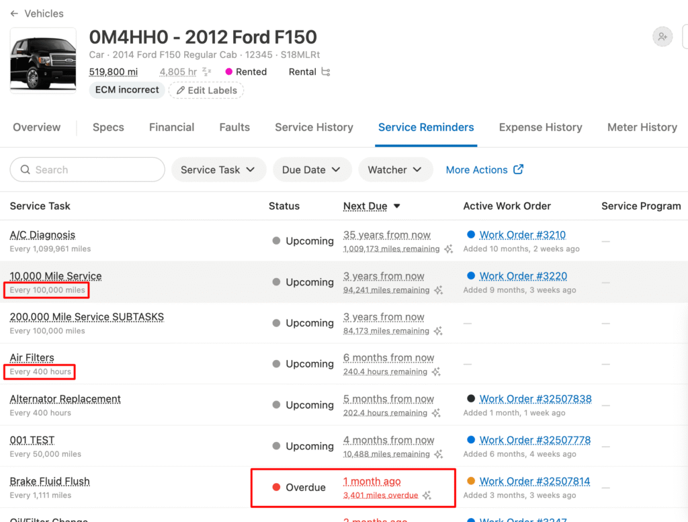Click 35 years from now due date
The height and width of the screenshot is (522, 688).
tap(386, 234)
